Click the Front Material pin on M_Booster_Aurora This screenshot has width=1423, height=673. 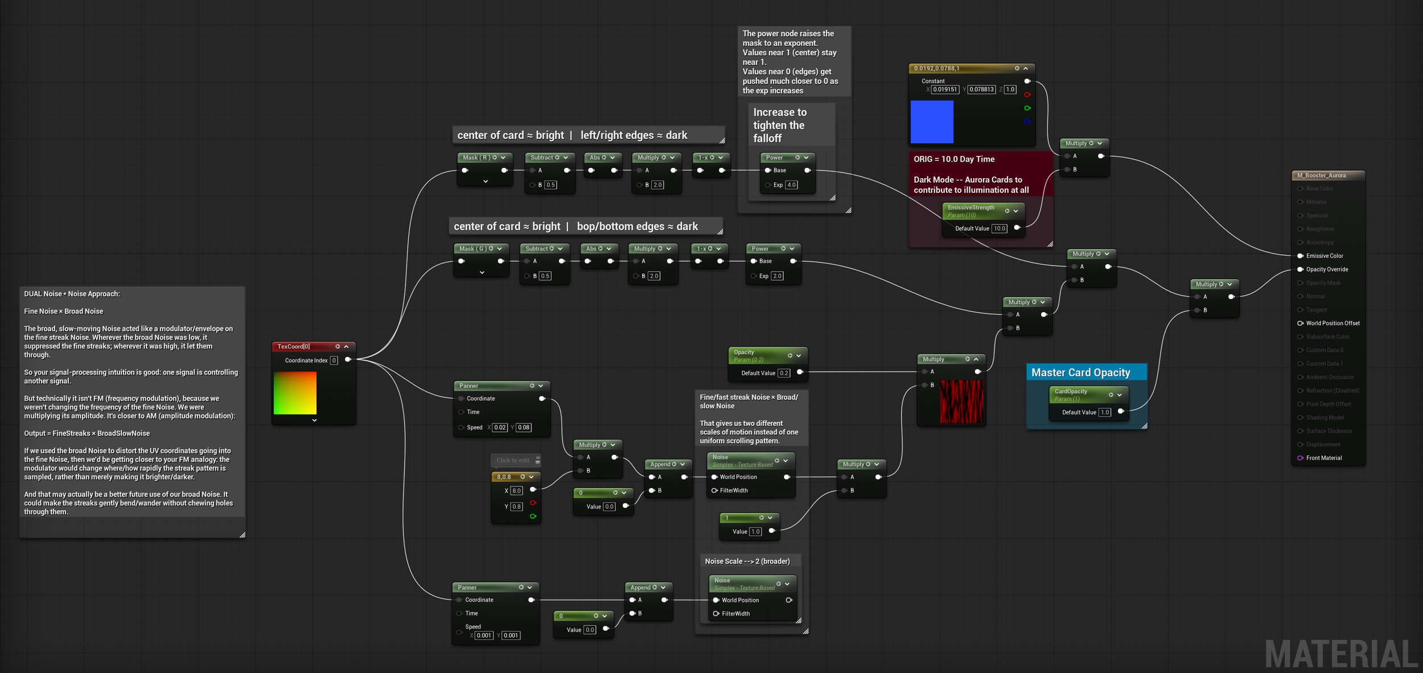tap(1301, 458)
